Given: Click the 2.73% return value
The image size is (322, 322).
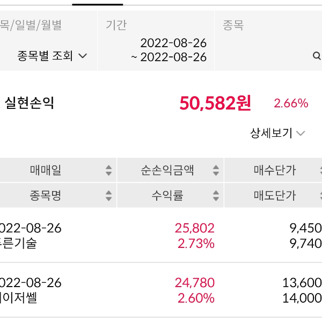Looking at the screenshot, I should (196, 244).
